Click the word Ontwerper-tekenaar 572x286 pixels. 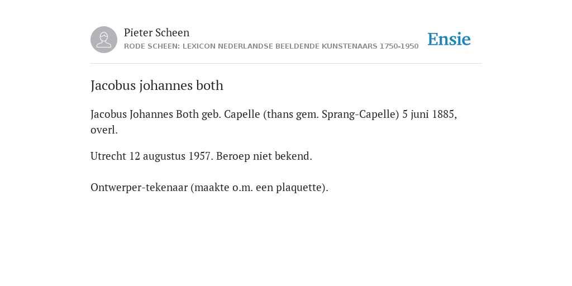139,188
